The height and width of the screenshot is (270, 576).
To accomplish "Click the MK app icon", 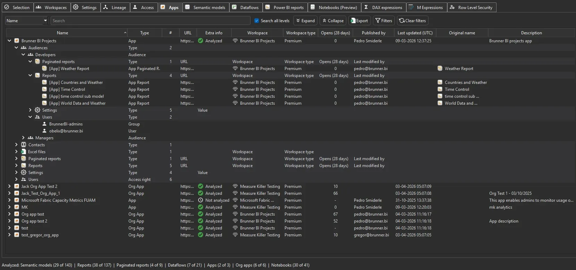I will tap(17, 207).
